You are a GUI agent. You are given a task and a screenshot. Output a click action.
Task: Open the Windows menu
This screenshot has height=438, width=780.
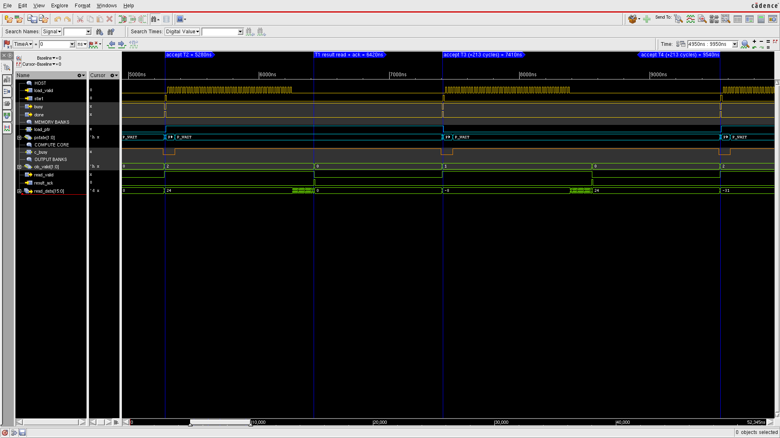click(107, 6)
